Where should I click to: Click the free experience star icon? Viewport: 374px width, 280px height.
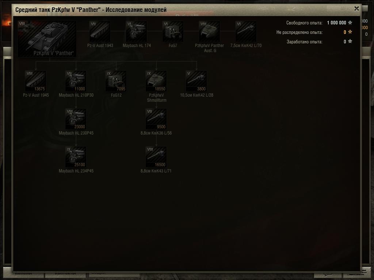[x=350, y=23]
